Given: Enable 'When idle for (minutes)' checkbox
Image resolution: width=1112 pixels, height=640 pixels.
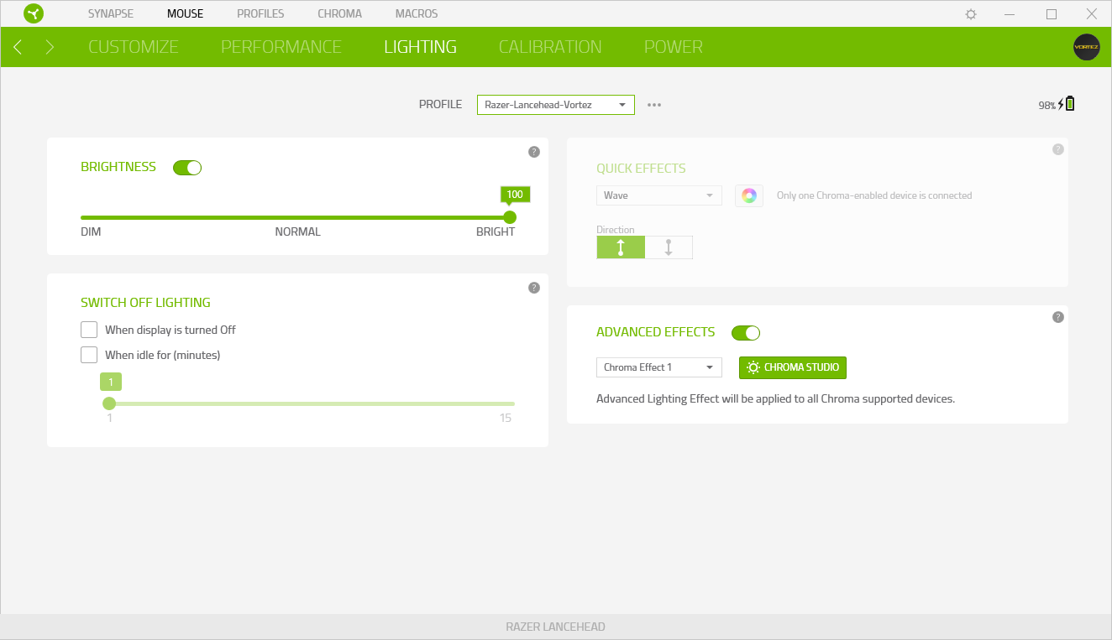Looking at the screenshot, I should point(89,355).
